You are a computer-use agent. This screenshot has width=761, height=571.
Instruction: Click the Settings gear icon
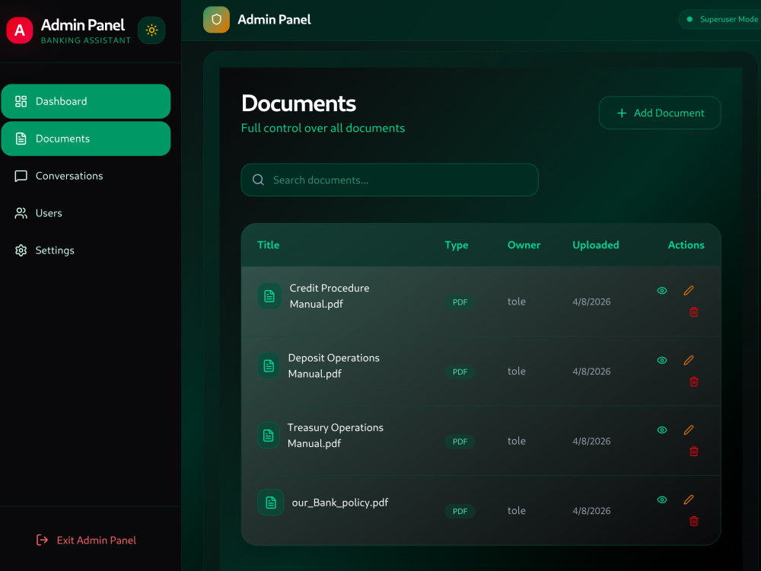[x=21, y=250]
